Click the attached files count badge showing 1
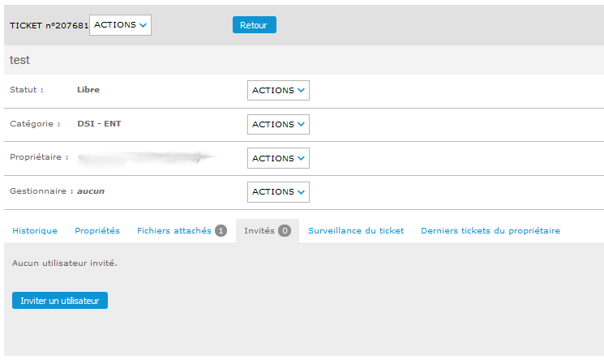604x364 pixels. coord(221,231)
